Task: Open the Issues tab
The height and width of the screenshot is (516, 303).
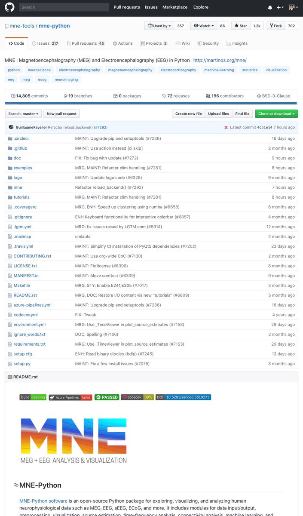Action: pos(46,43)
